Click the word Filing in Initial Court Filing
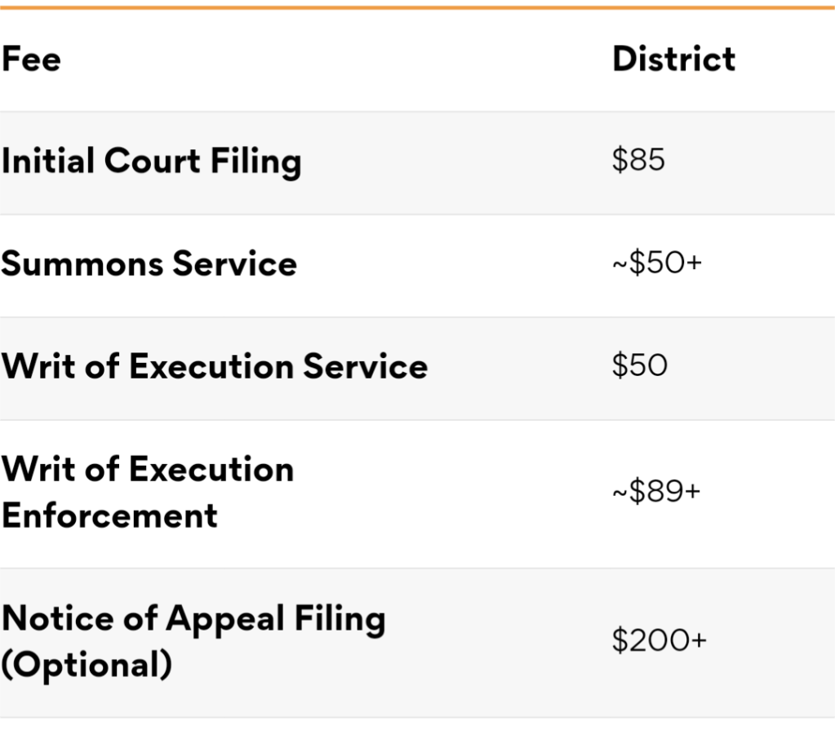 tap(255, 162)
